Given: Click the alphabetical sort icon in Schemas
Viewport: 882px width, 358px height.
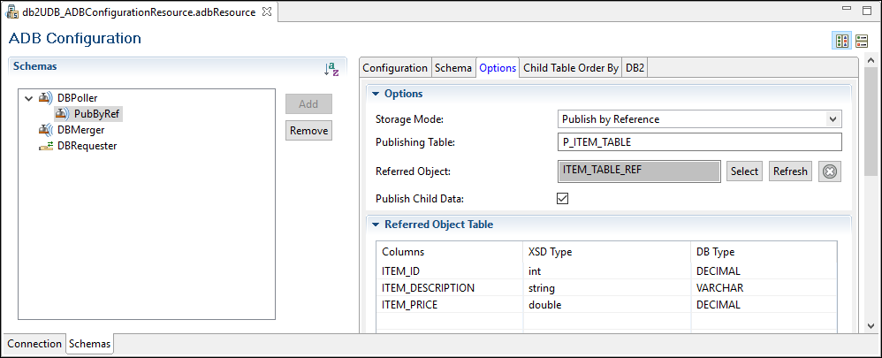Looking at the screenshot, I should 331,68.
